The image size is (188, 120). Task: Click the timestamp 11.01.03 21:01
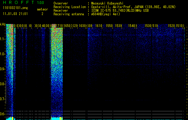(15, 14)
